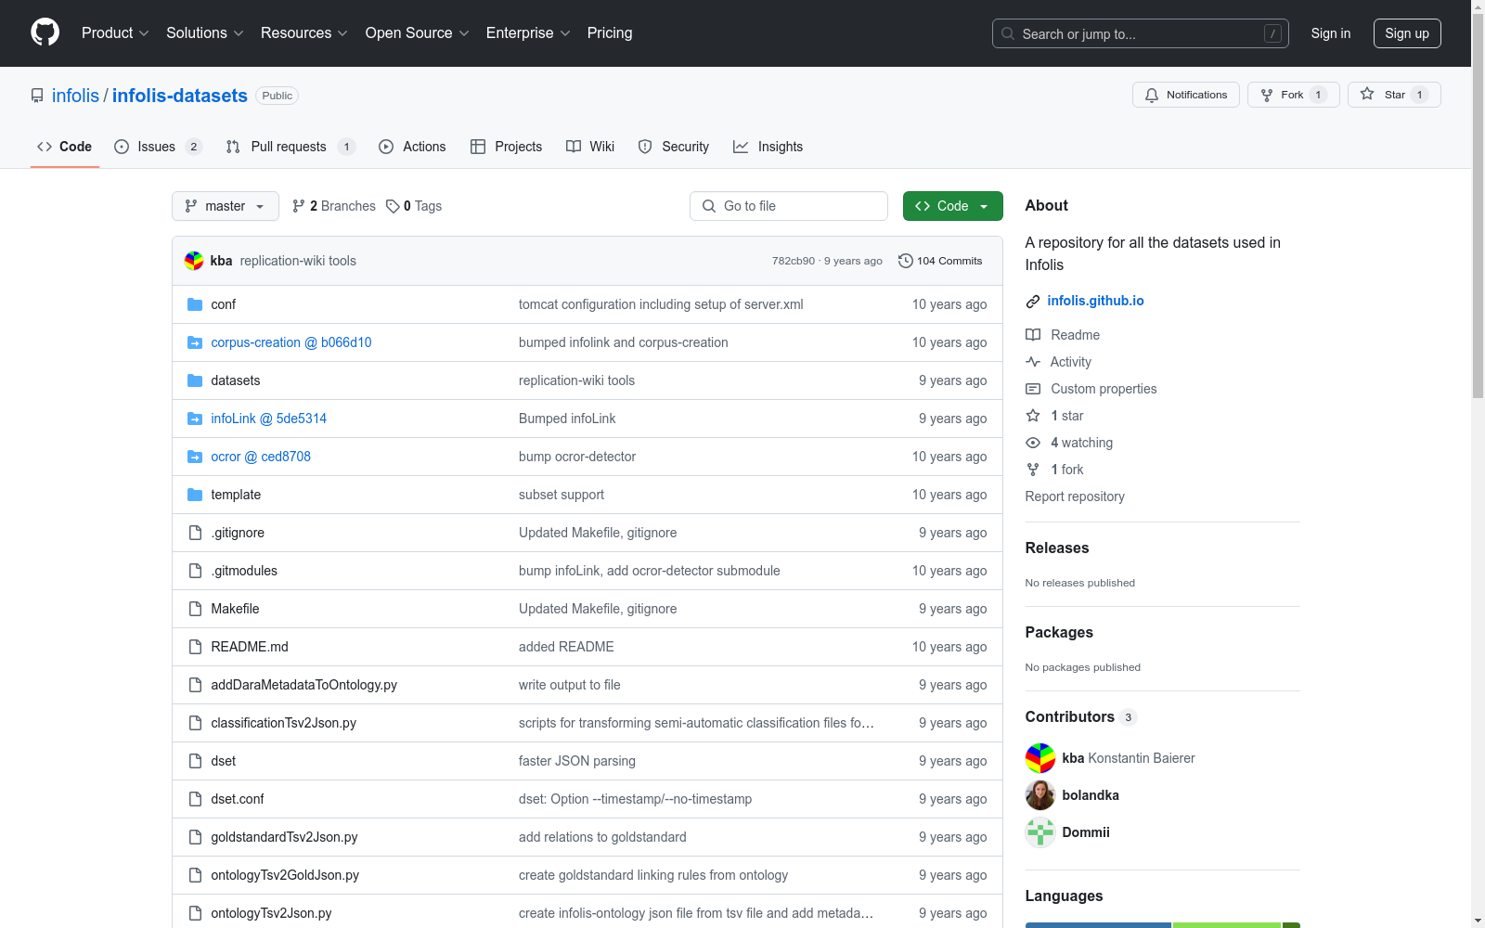View the 2 Branches link
Image resolution: width=1485 pixels, height=928 pixels.
pyautogui.click(x=334, y=206)
